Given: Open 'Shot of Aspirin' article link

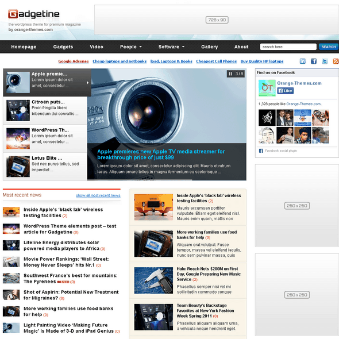Looking at the screenshot, I should [x=71, y=295].
